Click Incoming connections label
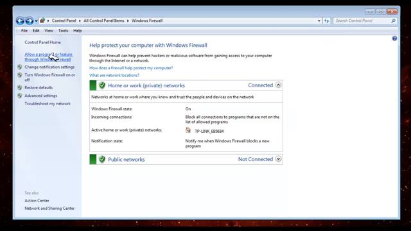Screen dimensions: 411x231 112,117
